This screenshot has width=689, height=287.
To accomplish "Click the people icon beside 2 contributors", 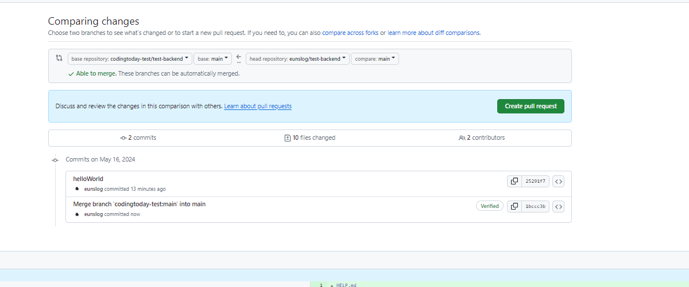I will pos(462,138).
